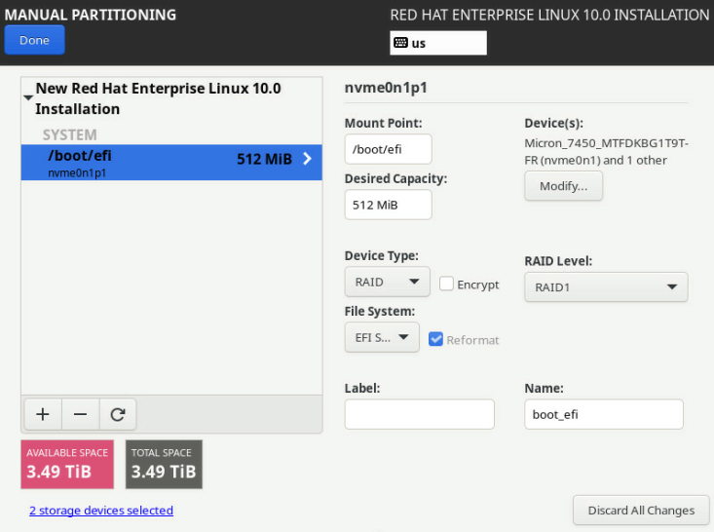Enable the Encrypt checkbox

[446, 284]
